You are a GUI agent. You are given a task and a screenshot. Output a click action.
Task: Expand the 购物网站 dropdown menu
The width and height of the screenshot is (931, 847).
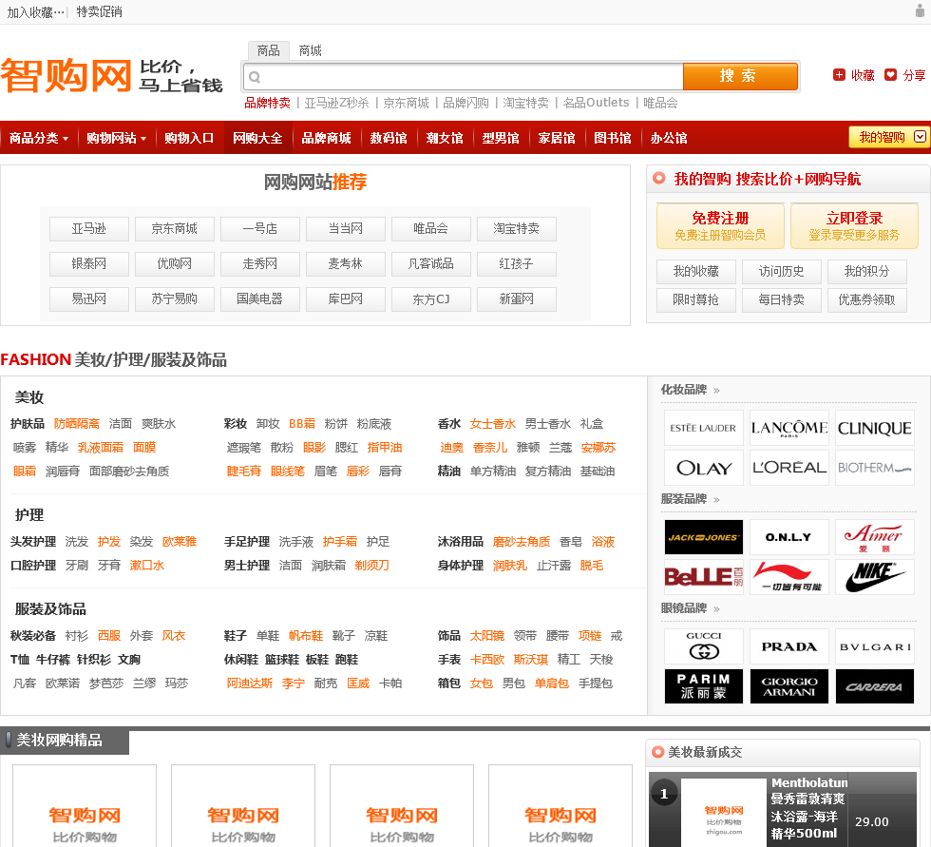(116, 138)
